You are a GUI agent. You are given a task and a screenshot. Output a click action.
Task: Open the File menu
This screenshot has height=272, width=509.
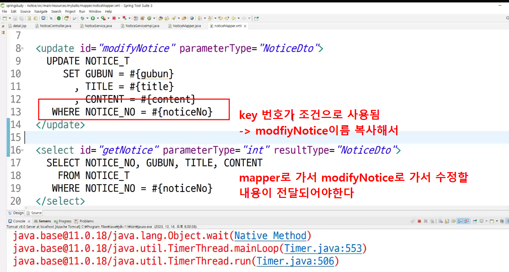tap(5, 11)
